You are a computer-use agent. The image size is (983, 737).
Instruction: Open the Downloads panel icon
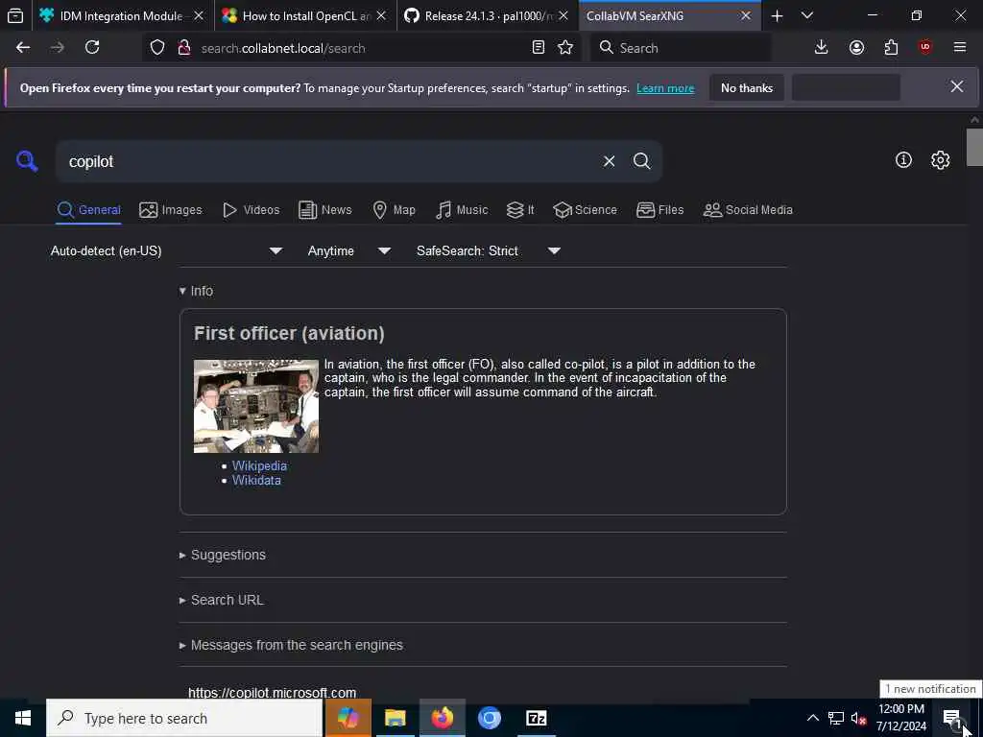(x=822, y=48)
